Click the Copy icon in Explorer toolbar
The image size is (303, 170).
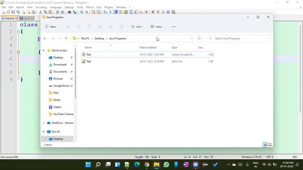coord(79,26)
